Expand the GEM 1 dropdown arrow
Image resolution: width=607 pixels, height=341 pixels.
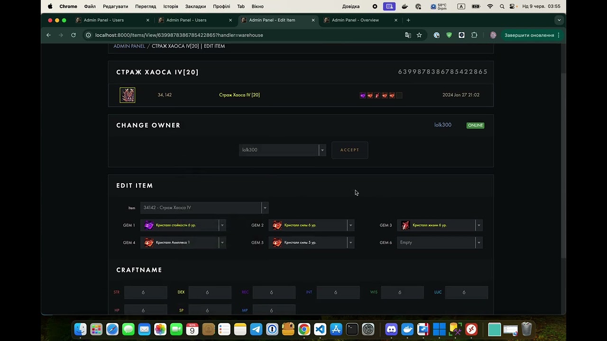pos(222,225)
